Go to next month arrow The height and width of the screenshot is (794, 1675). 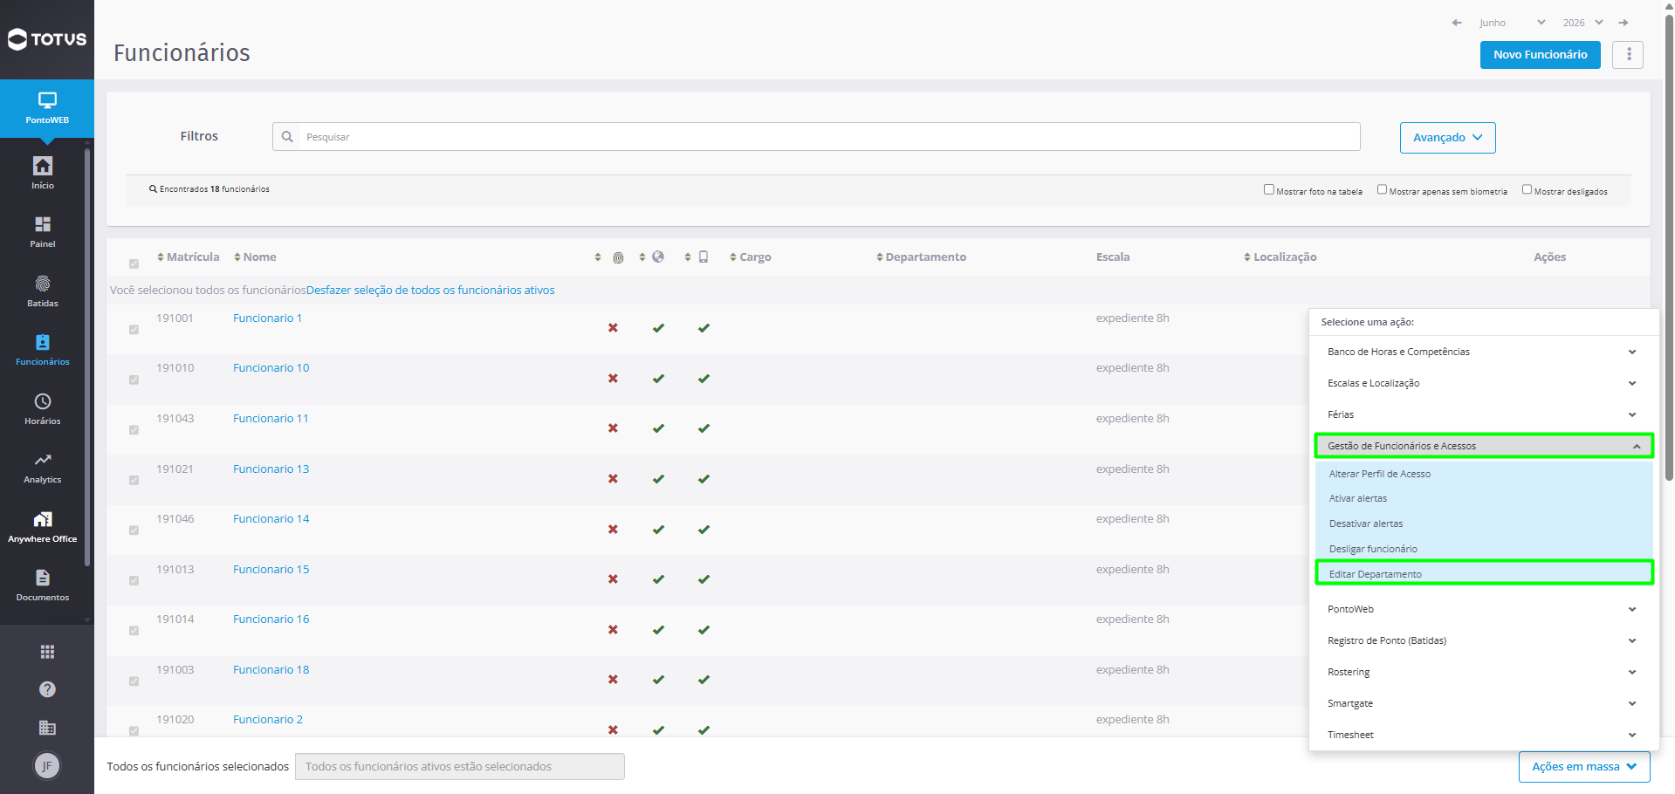pyautogui.click(x=1624, y=23)
